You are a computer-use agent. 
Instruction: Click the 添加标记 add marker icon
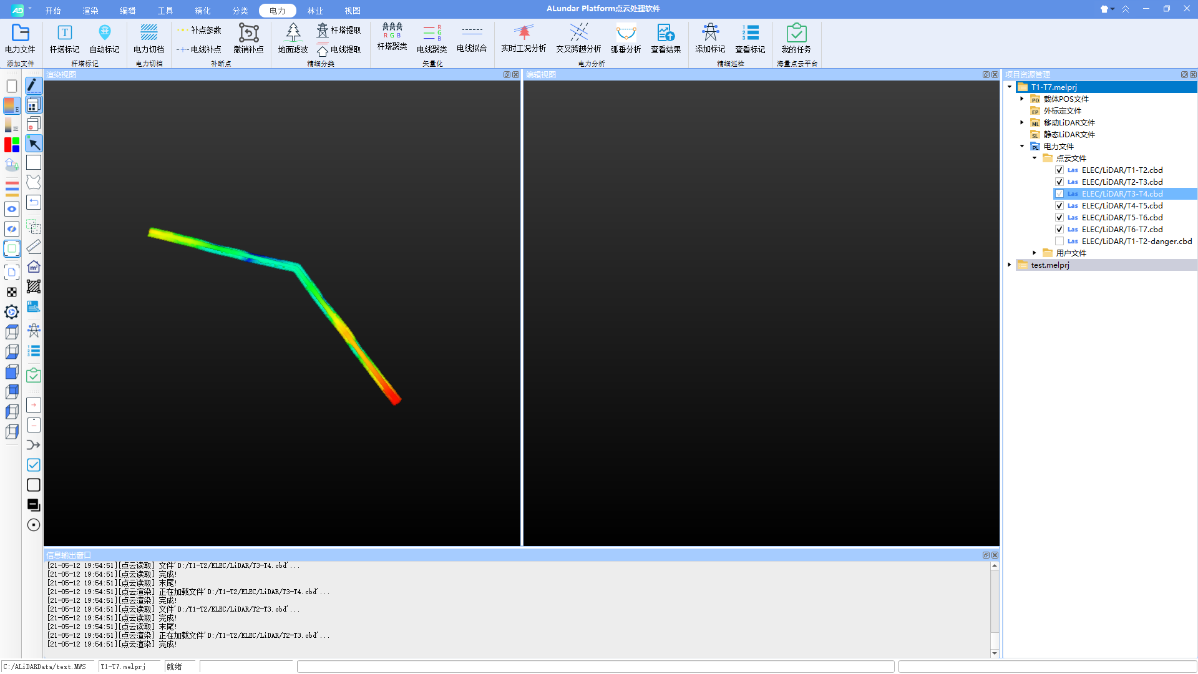tap(710, 39)
